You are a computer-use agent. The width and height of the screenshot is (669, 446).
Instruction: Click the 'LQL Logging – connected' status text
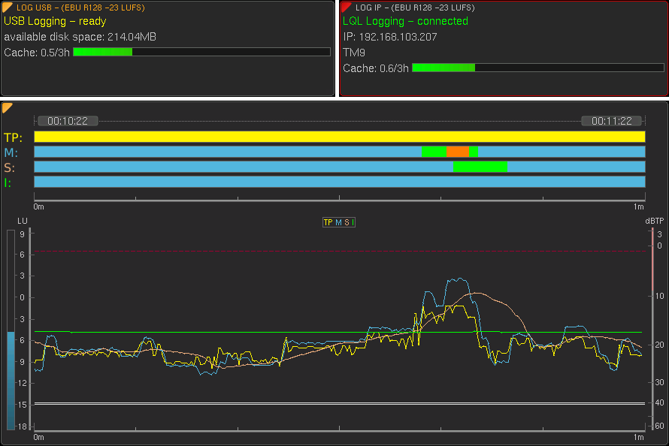tap(405, 21)
